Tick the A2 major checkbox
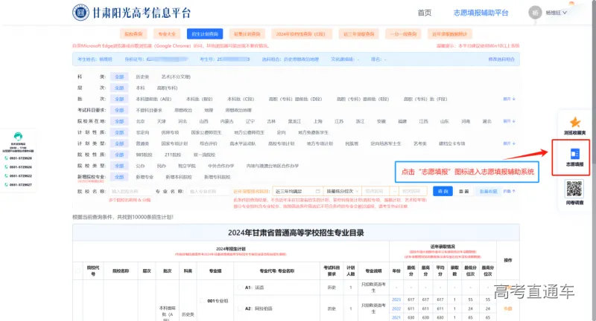The width and height of the screenshot is (596, 321). (239, 308)
